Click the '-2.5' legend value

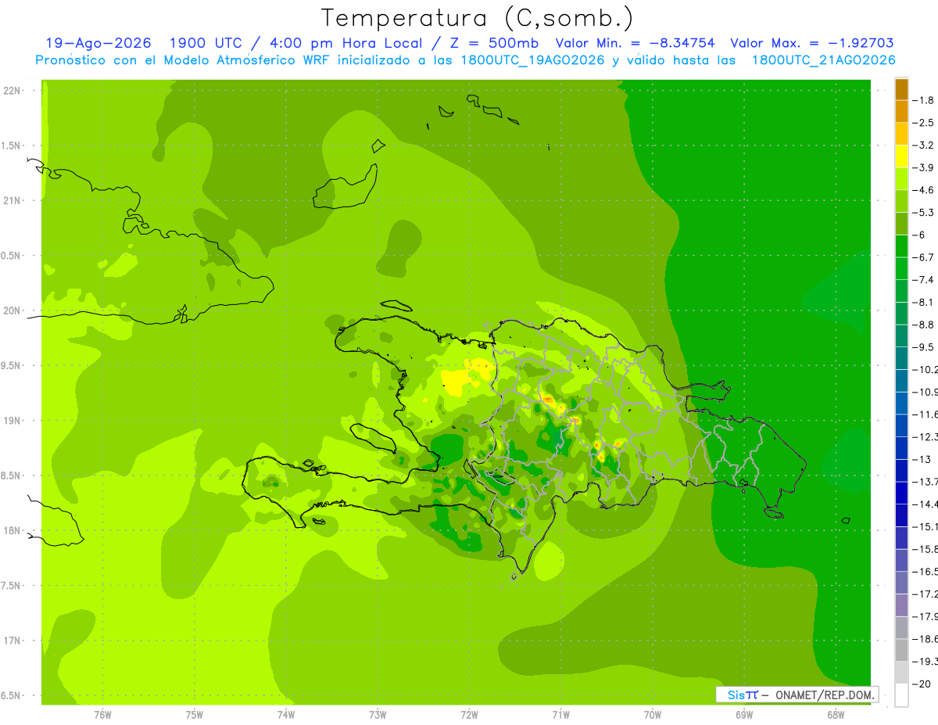[x=924, y=123]
